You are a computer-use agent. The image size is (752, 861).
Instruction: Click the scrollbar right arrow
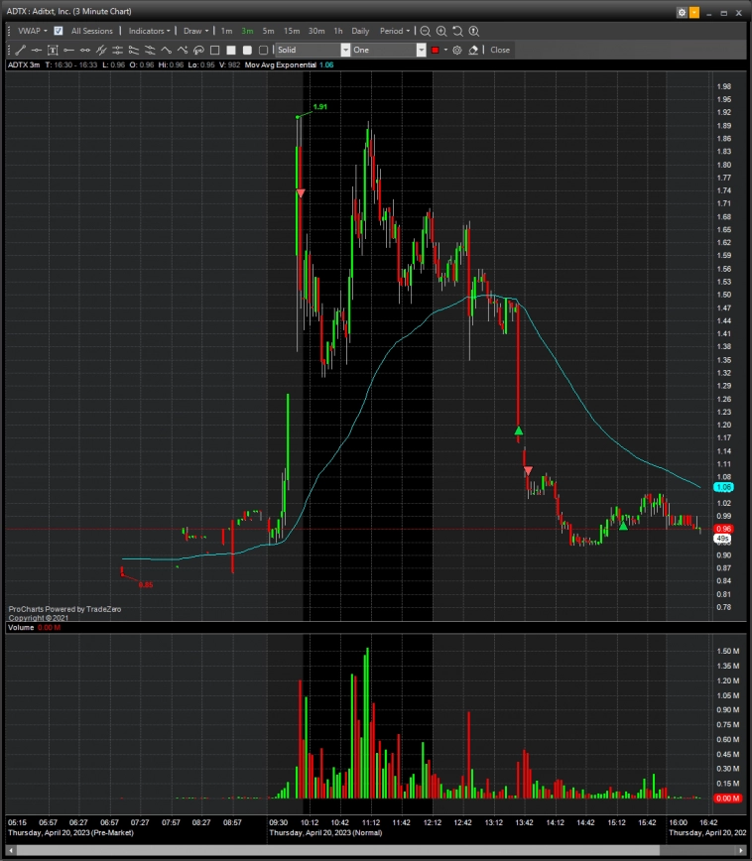tap(740, 850)
